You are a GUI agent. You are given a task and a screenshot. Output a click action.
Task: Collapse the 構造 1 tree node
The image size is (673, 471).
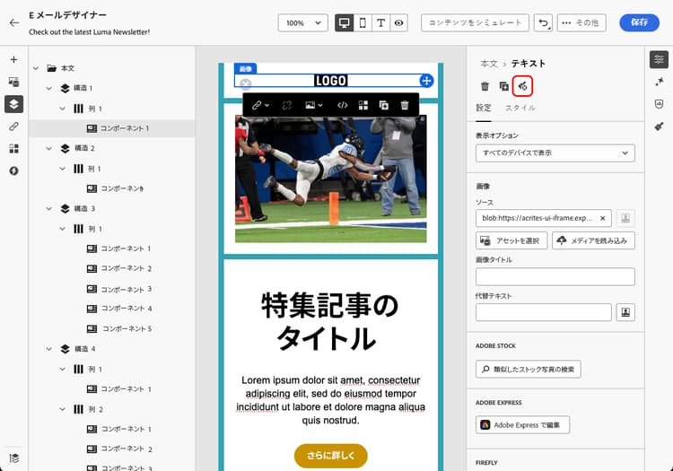(x=49, y=88)
